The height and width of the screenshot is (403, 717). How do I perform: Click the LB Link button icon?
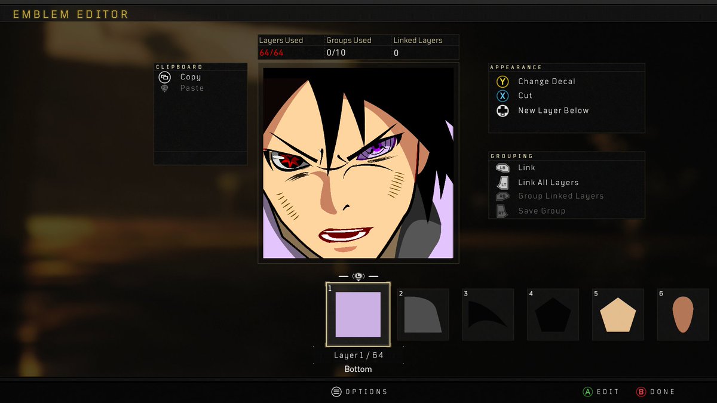(502, 168)
